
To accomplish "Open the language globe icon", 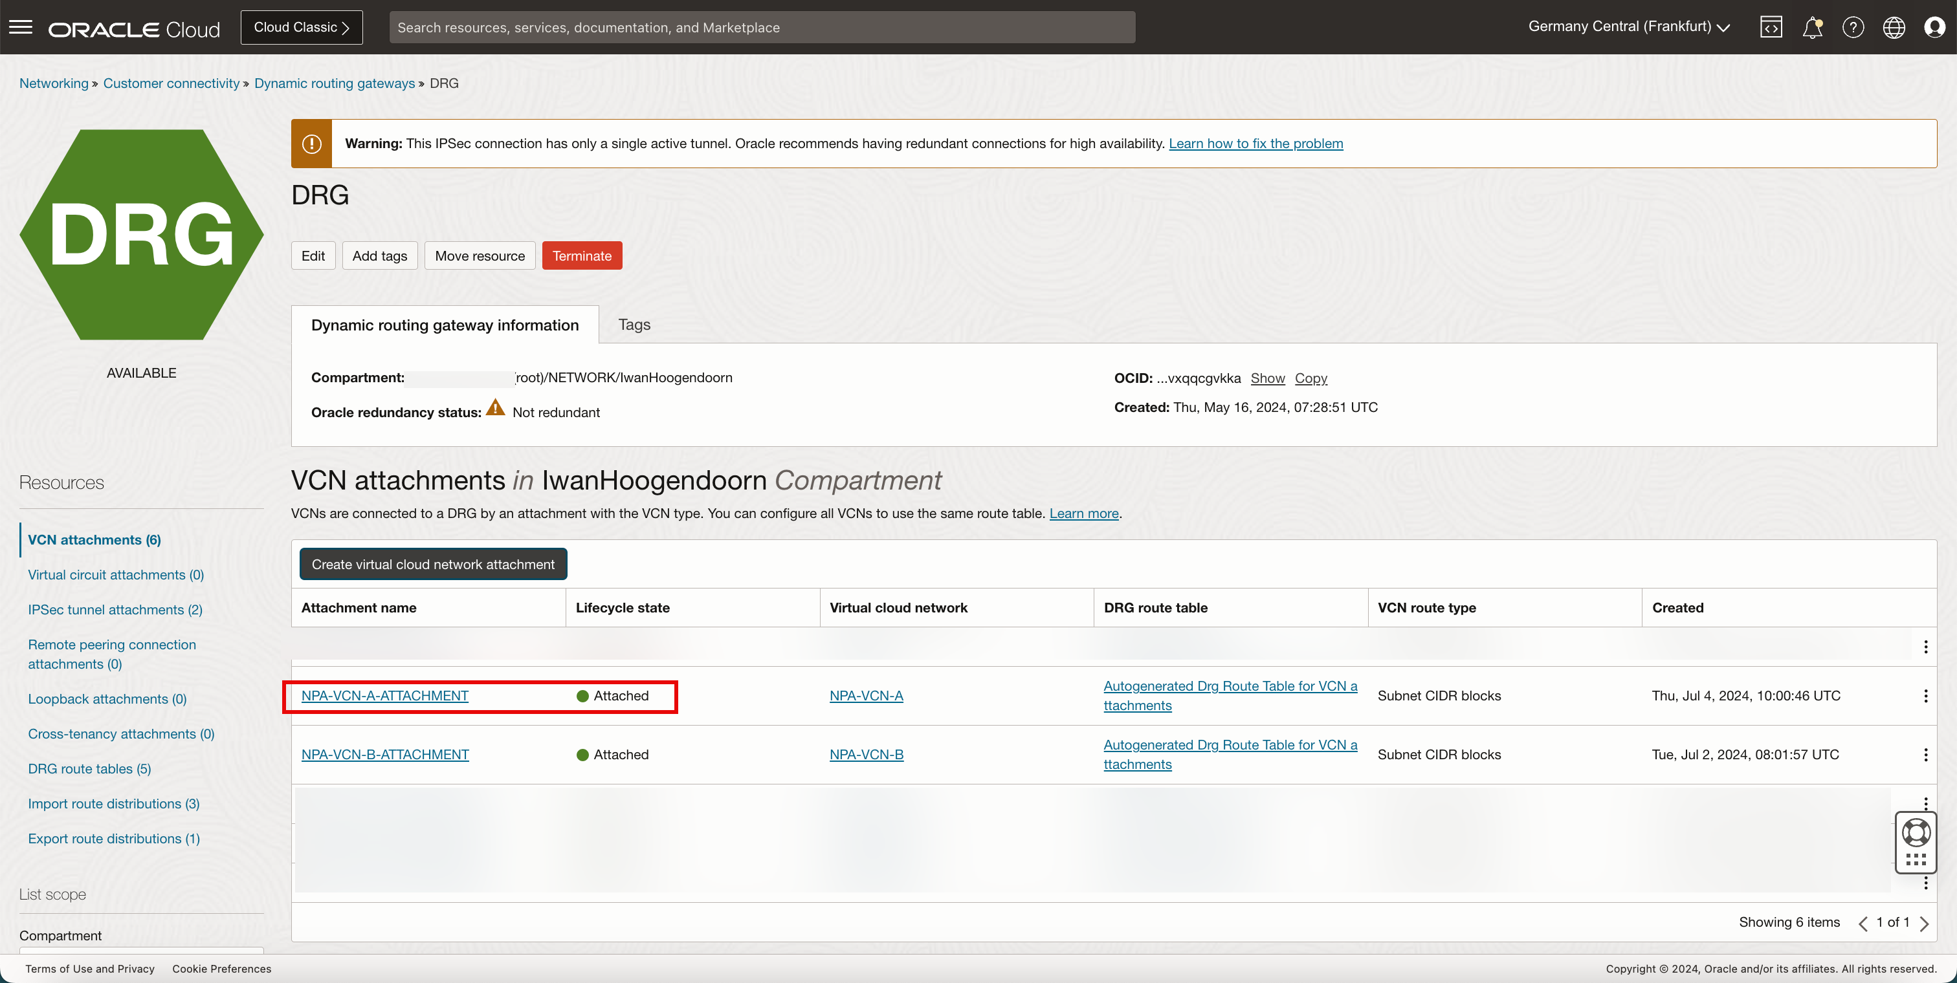I will 1893,27.
